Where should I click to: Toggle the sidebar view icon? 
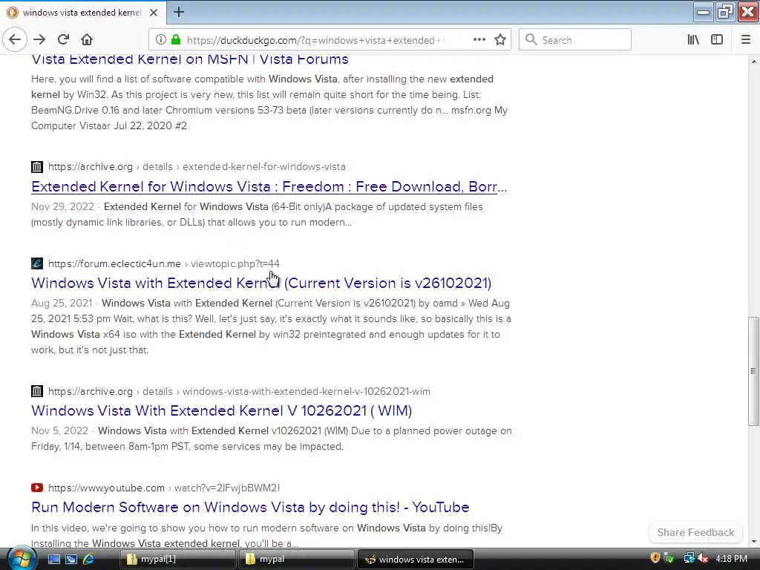click(717, 40)
